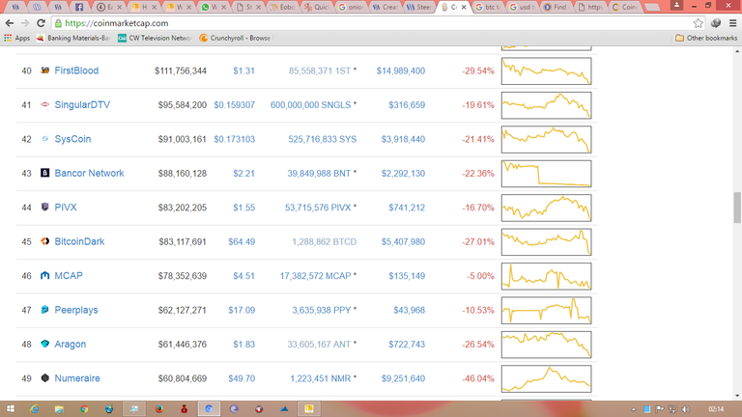Switch to the 'btc' Google search tab
Viewport: 742px width, 417px height.
487,7
